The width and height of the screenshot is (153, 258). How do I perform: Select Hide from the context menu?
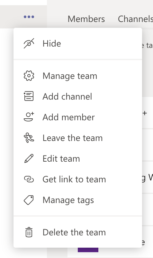point(78,44)
